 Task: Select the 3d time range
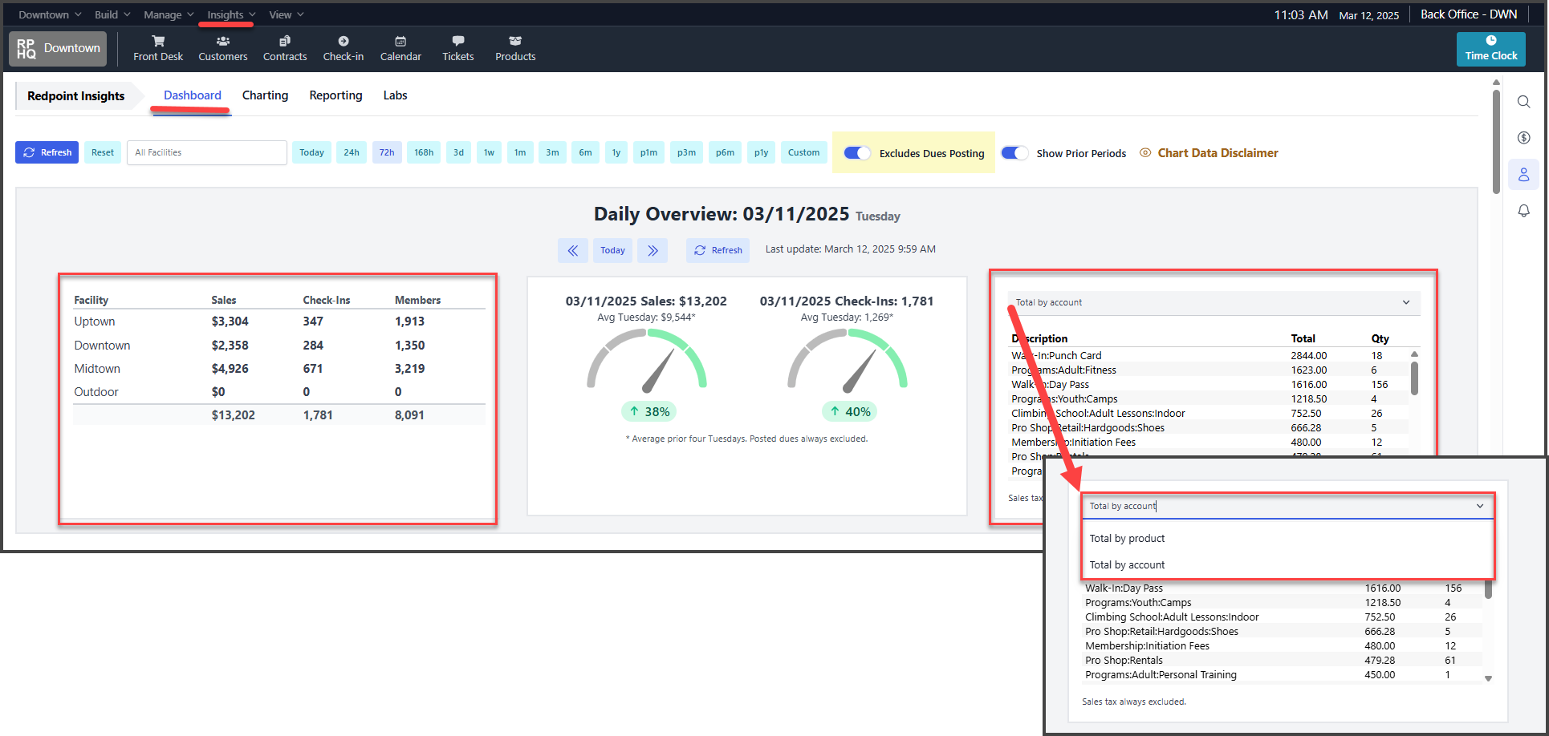point(458,152)
